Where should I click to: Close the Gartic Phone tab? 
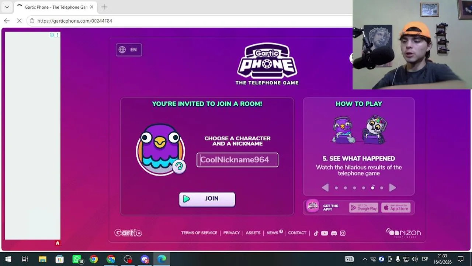coord(91,7)
